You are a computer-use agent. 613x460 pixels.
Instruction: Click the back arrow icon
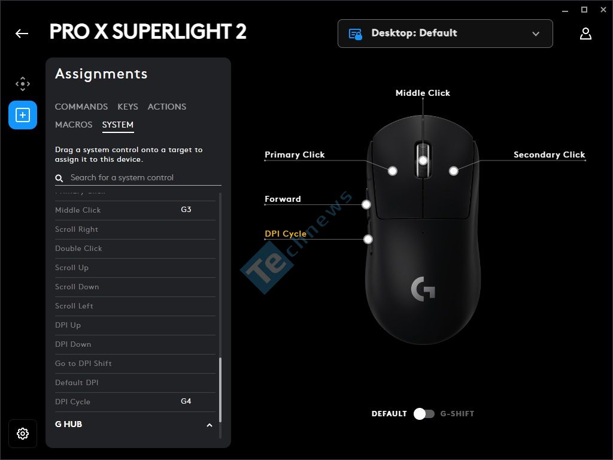[x=22, y=34]
